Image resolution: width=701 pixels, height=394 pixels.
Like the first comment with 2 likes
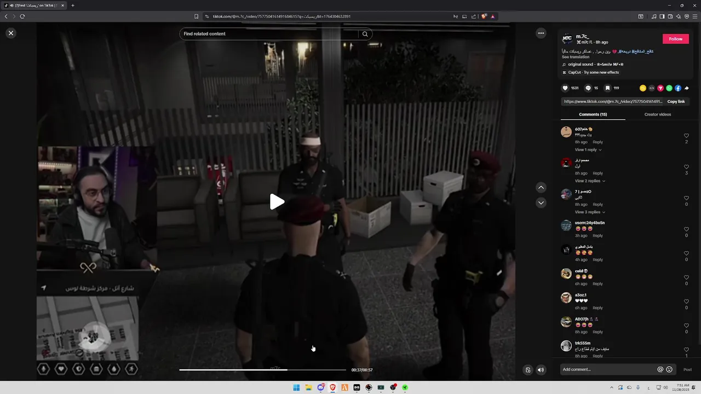[x=686, y=136]
